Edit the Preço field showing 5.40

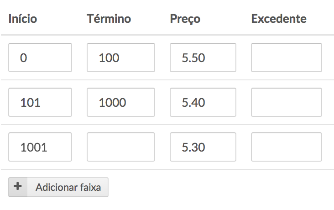pos(203,102)
